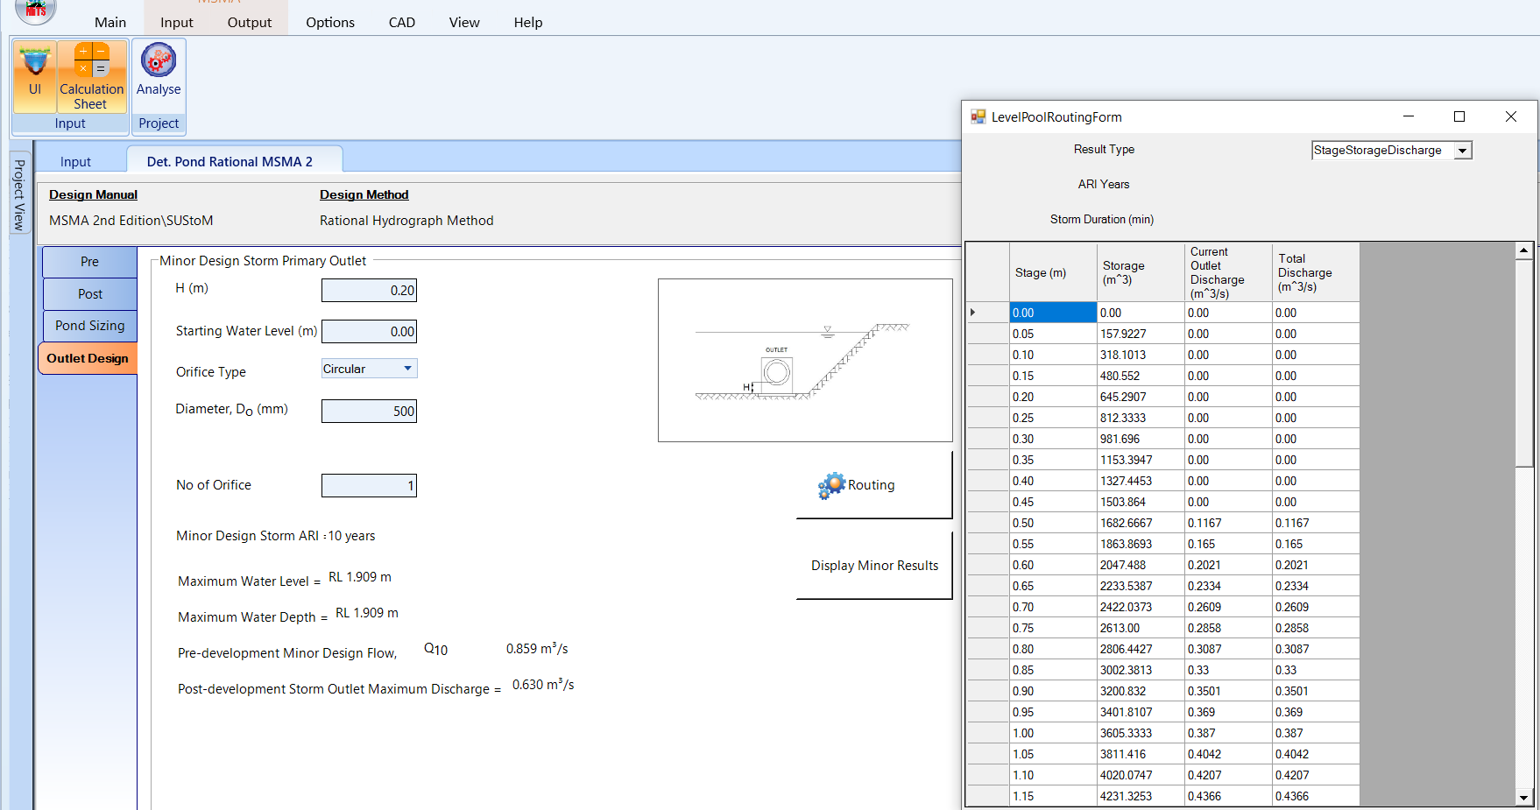Click the outlet diagram image
1540x810 pixels.
pos(805,360)
